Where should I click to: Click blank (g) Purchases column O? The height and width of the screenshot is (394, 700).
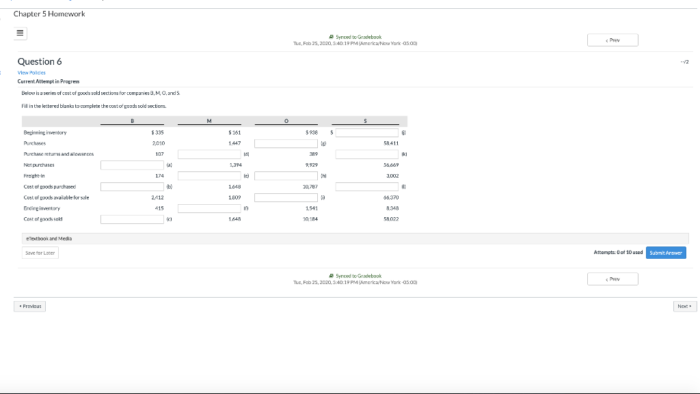[x=286, y=143]
